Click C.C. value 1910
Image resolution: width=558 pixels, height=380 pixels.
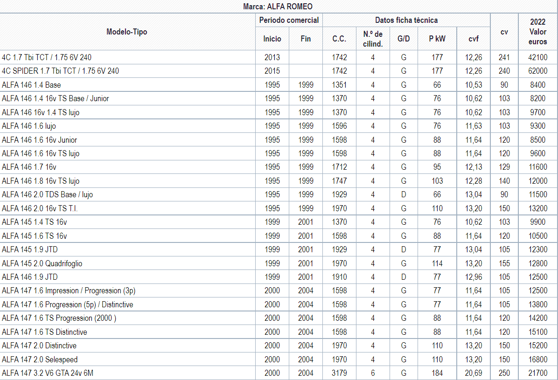[339, 277]
